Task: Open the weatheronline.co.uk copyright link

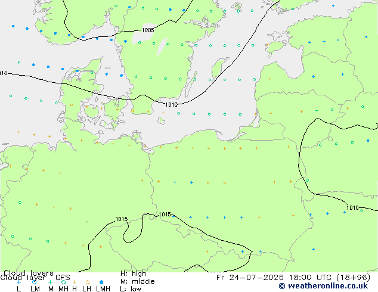Action: 323,286
